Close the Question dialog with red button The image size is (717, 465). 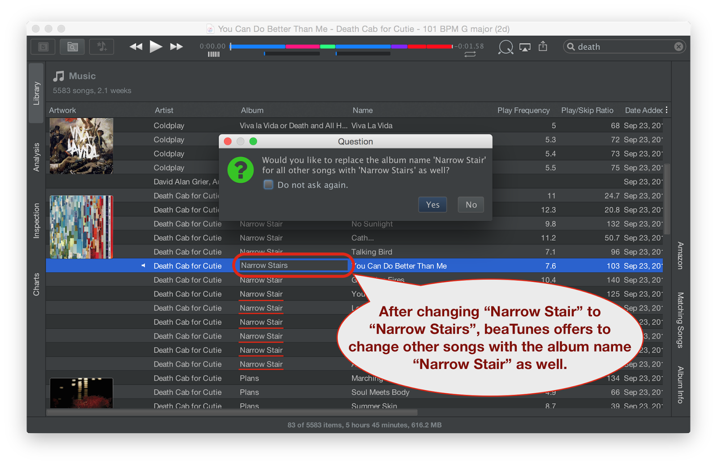click(x=228, y=142)
